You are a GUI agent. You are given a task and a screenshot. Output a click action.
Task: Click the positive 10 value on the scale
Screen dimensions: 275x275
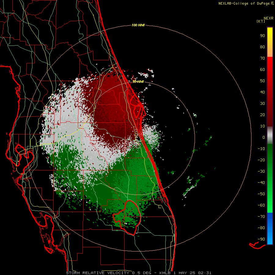[262, 126]
